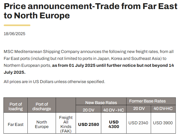The width and height of the screenshot is (183, 136).
Task: Click the New Base Rates header
Action: [101, 102]
